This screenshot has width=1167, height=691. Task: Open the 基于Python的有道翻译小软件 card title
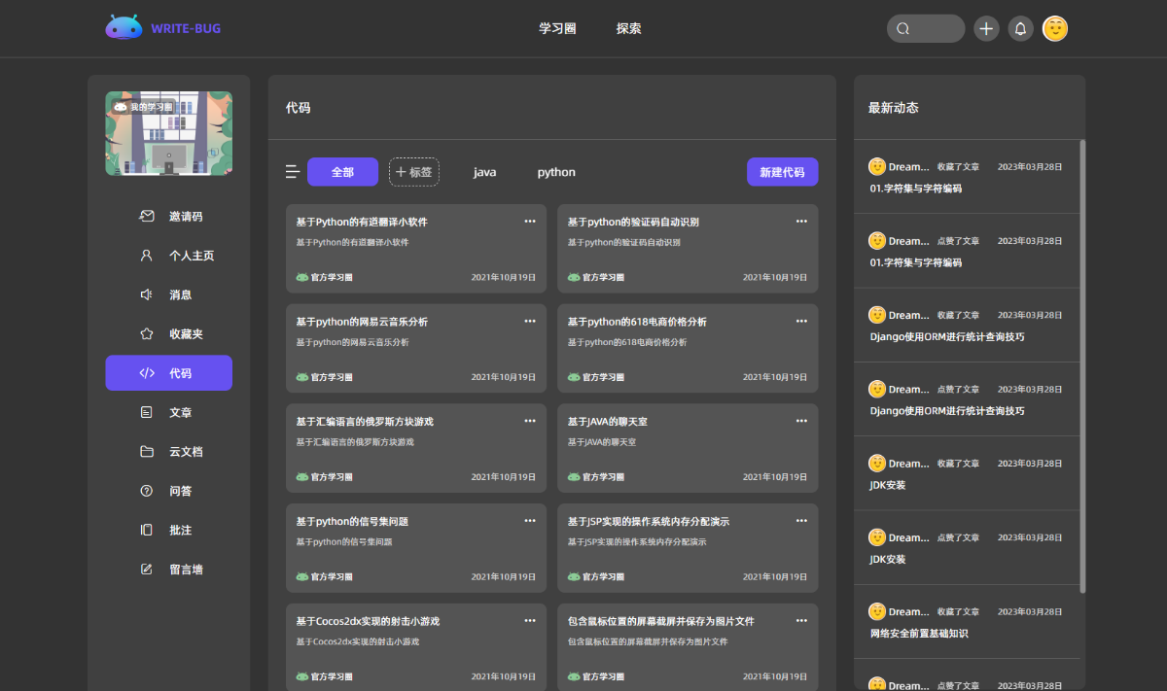click(362, 222)
